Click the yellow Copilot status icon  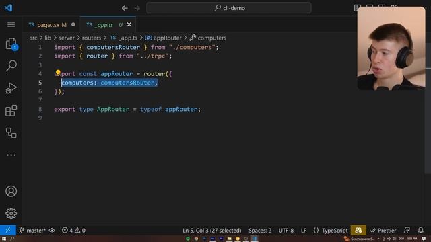(358, 230)
